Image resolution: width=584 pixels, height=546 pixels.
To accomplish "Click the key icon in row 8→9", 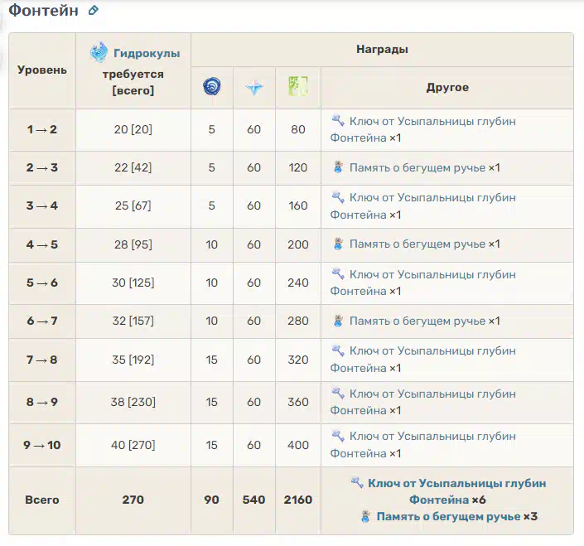I will coord(338,393).
